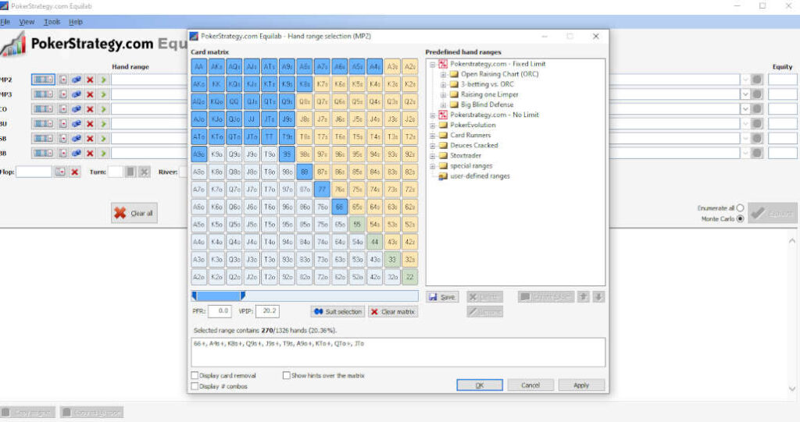Image resolution: width=800 pixels, height=422 pixels.
Task: Open the MP2 hand range matrix icon
Action: pos(43,80)
